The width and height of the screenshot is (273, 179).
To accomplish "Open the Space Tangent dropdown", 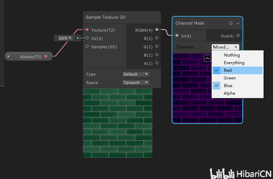I will (x=136, y=83).
